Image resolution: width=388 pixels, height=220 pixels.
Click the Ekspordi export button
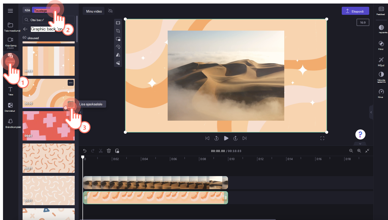[355, 11]
